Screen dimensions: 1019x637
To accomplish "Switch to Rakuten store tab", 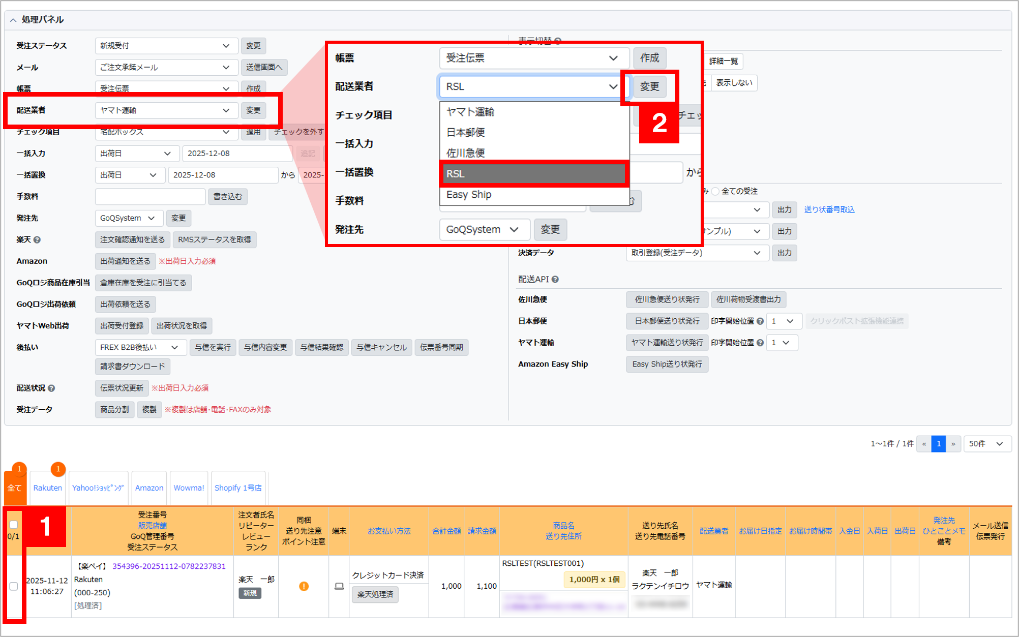I will [x=47, y=488].
